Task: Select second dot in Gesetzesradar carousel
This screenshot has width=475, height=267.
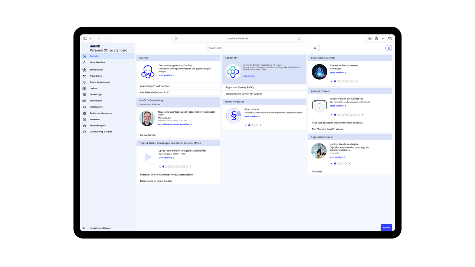Action: (x=252, y=125)
